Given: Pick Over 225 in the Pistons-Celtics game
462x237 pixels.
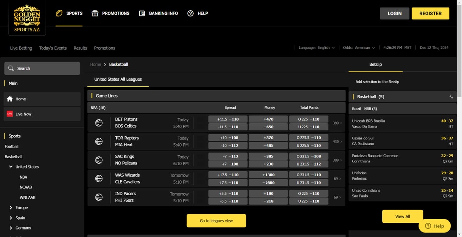Looking at the screenshot, I should tap(309, 119).
